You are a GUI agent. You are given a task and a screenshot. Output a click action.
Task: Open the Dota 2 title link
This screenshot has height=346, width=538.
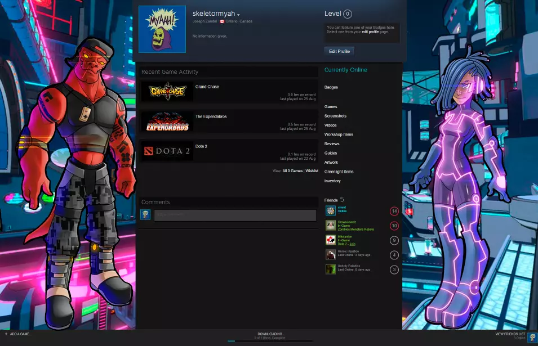(201, 146)
